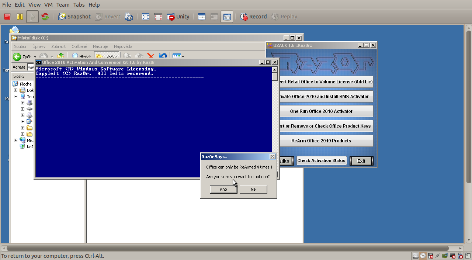Click the blue undo arrow icon in Explorer toolbar
The image size is (472, 260).
(163, 56)
